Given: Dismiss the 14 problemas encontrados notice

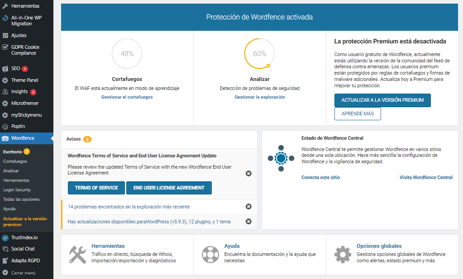Looking at the screenshot, I should (248, 206).
